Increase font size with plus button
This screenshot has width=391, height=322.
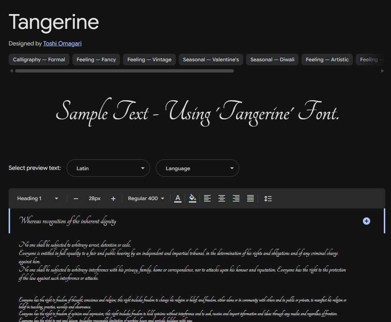(113, 199)
